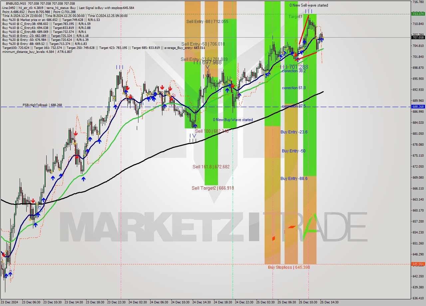Click the '24 Dec 02:30' time label

[x=137, y=302]
